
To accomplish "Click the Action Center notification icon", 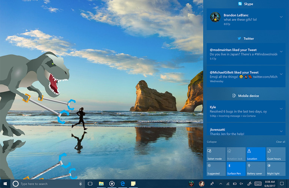I will 282,184.
